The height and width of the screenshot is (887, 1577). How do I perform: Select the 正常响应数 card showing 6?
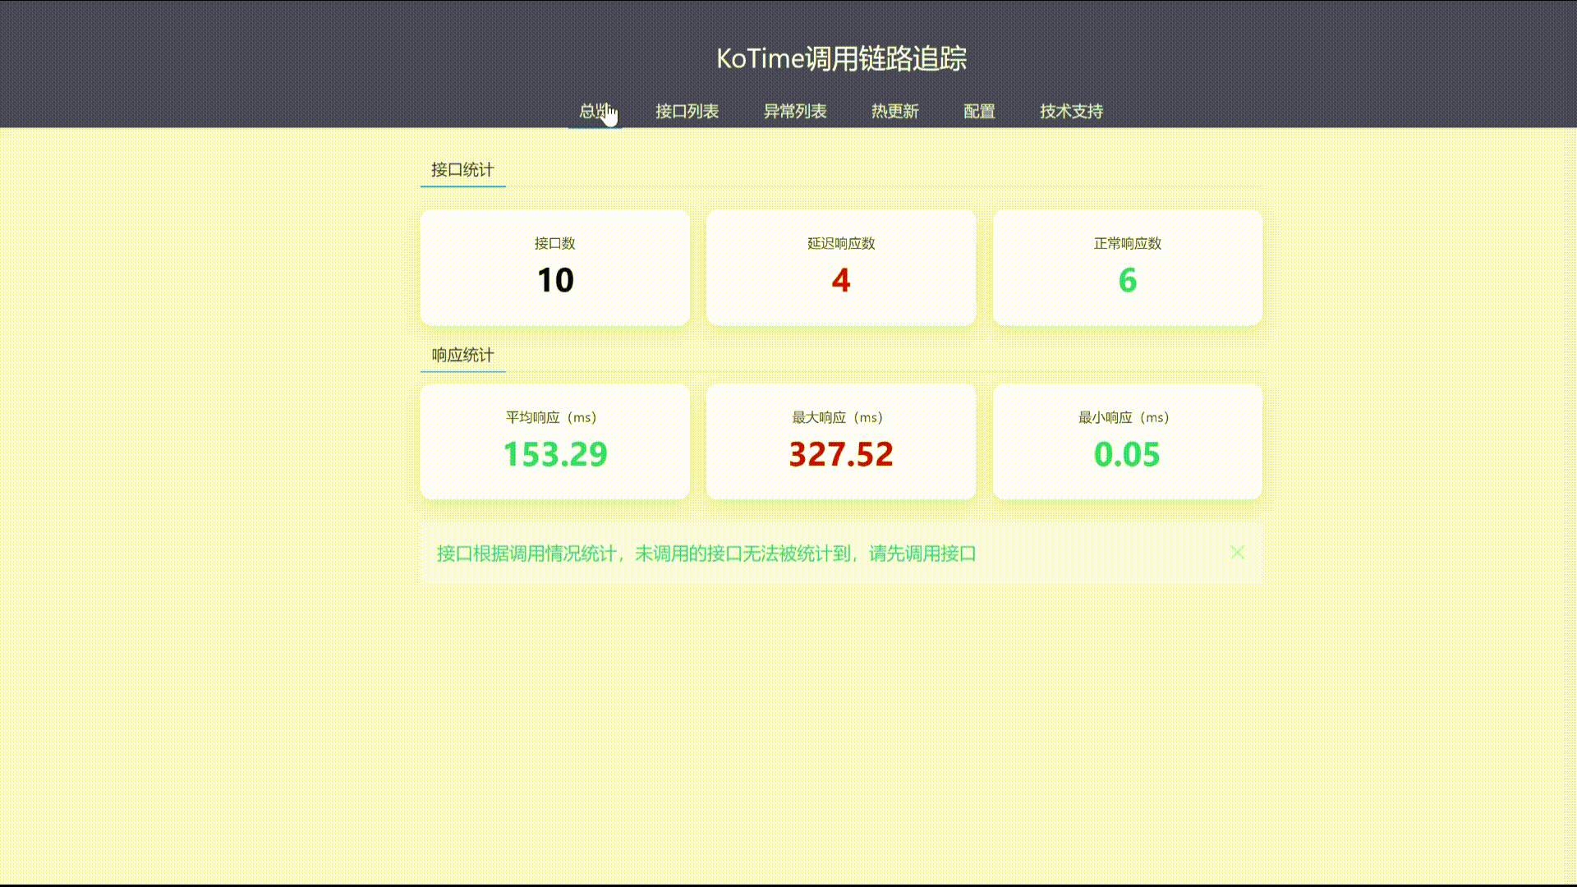click(x=1127, y=268)
